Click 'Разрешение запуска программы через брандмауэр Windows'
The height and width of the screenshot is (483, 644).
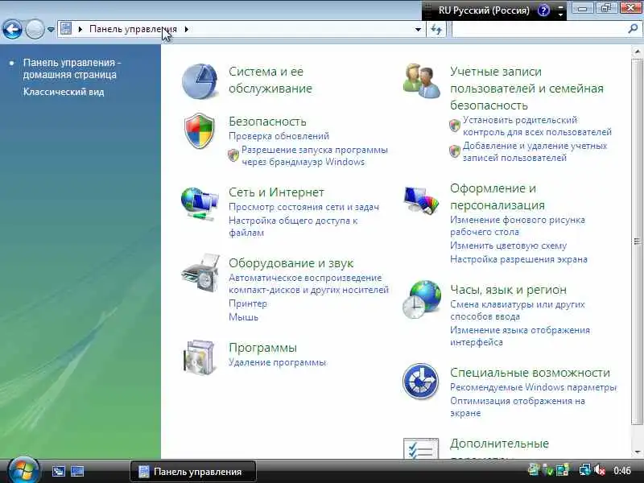point(315,155)
